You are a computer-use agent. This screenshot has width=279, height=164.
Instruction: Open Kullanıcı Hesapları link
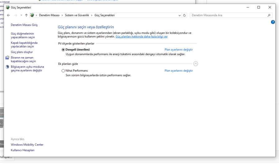coord(23,150)
